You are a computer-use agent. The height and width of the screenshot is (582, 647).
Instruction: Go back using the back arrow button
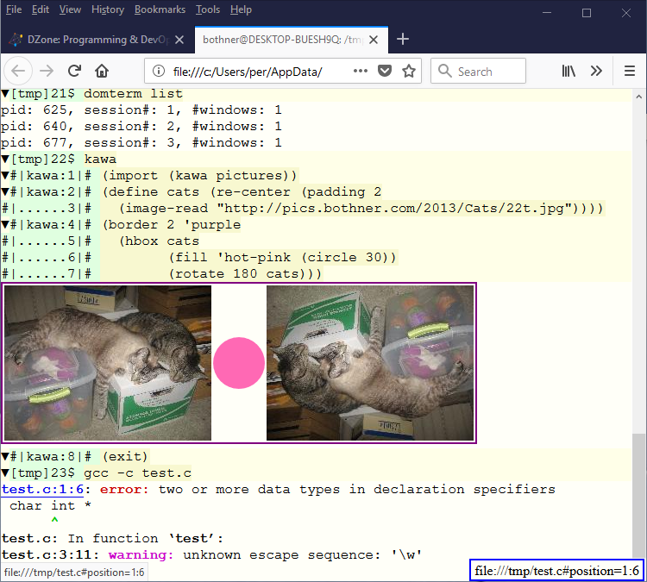click(x=20, y=72)
